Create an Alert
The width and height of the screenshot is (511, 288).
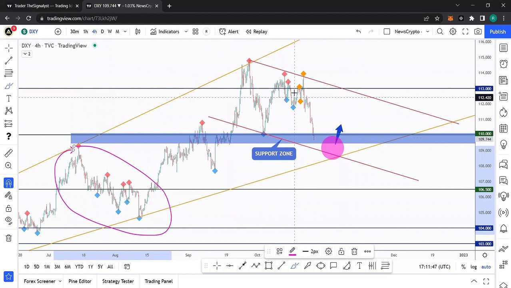229,32
